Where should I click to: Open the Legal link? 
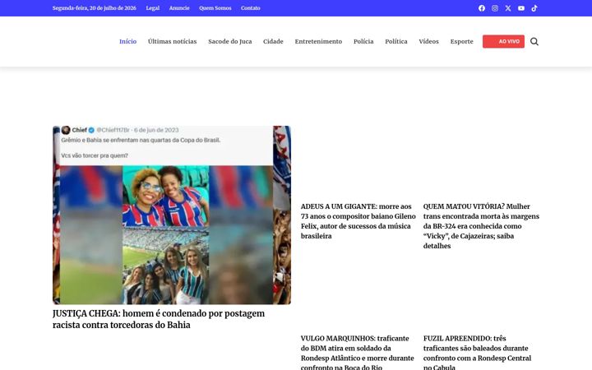click(x=153, y=8)
